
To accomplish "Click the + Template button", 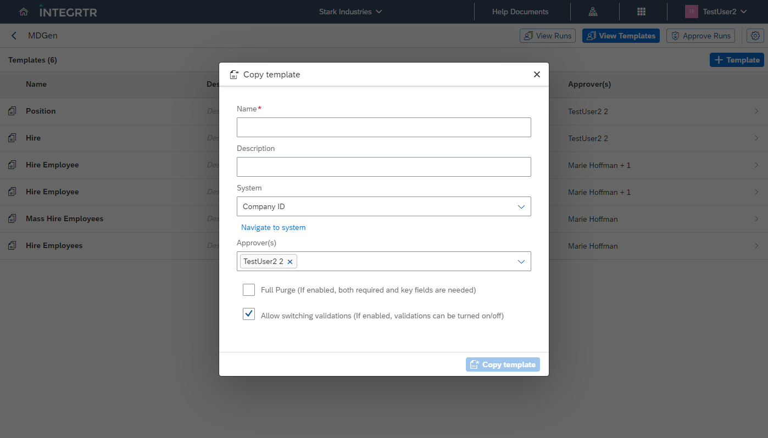I will point(737,60).
